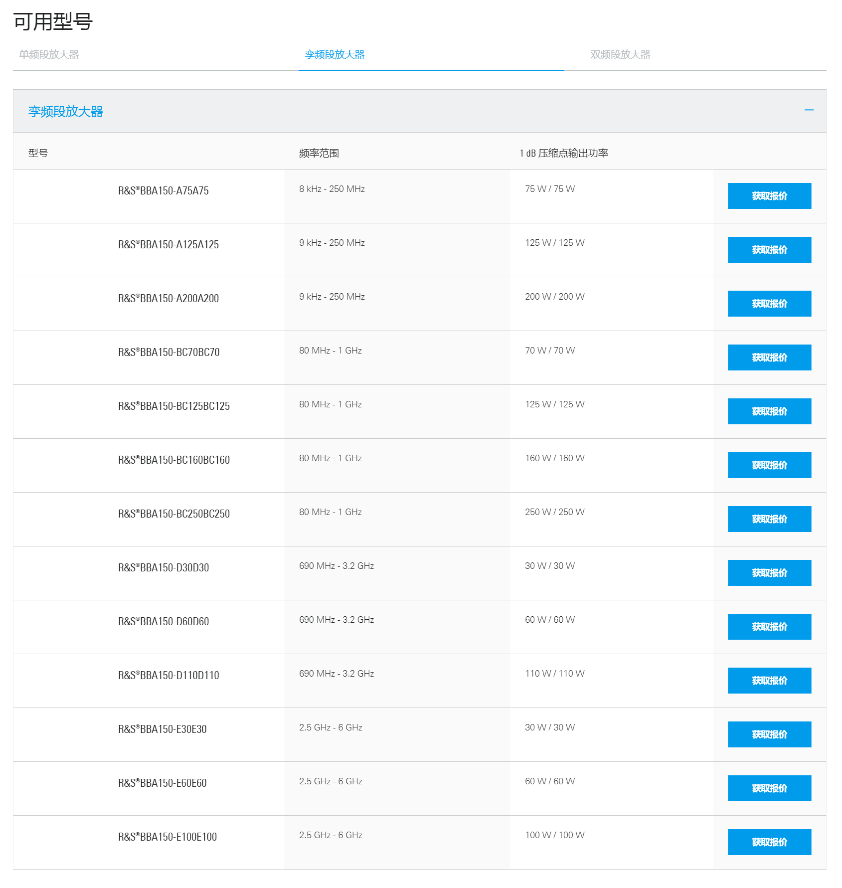Click the 型号 column header
The height and width of the screenshot is (888, 842).
tap(38, 153)
